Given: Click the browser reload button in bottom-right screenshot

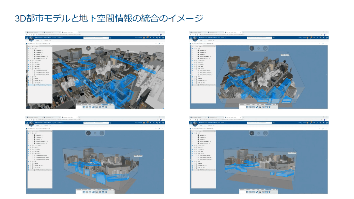Looking at the screenshot, I should (x=196, y=119).
